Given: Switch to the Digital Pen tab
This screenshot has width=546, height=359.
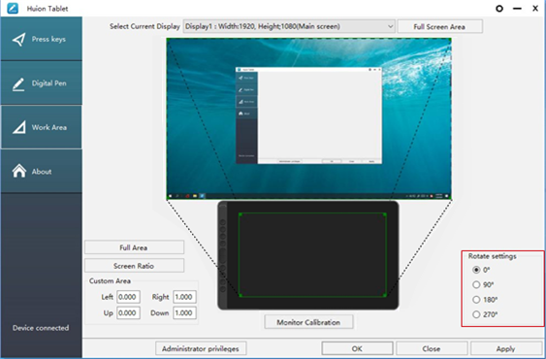Looking at the screenshot, I should [42, 83].
